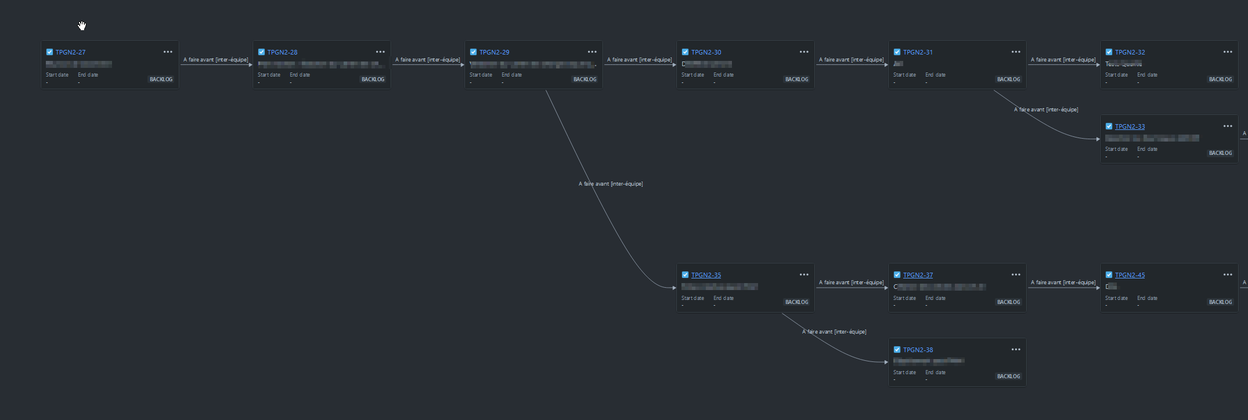
Task: Follow the TPGN2-38 issue key link
Action: click(918, 350)
